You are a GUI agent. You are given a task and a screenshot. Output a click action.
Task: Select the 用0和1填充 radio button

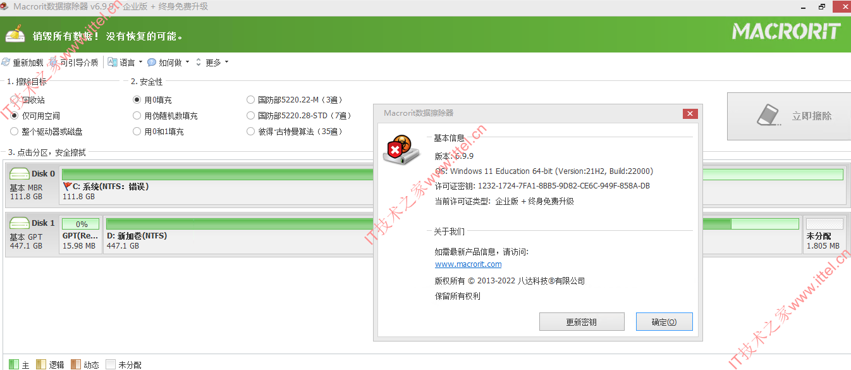(137, 132)
